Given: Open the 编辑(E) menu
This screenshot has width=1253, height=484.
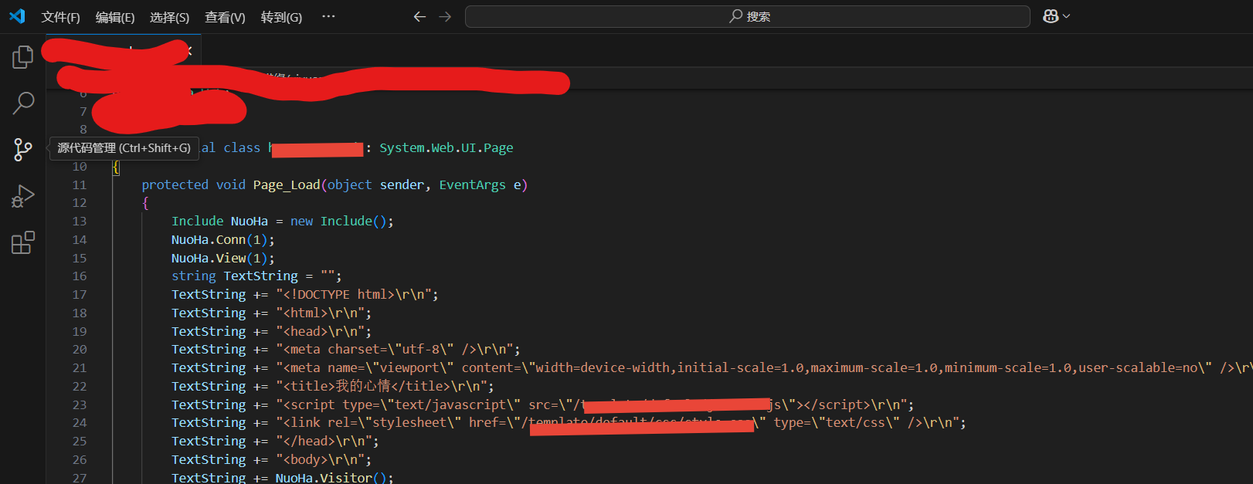Looking at the screenshot, I should click(x=115, y=17).
